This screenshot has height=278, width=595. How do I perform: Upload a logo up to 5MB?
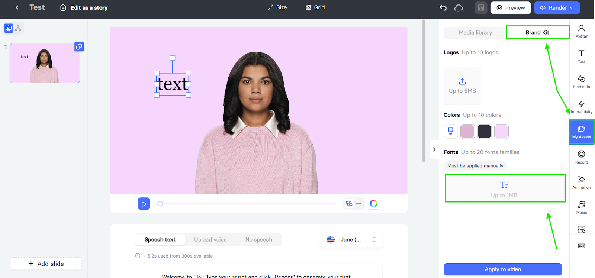(462, 86)
